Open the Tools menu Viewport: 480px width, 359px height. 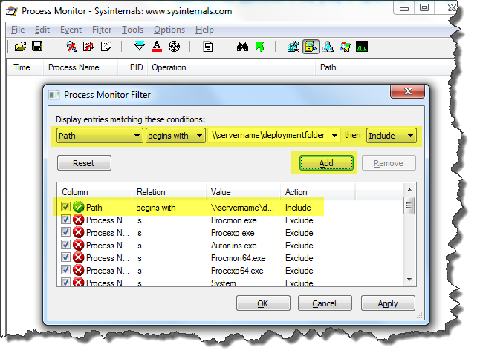[x=132, y=30]
